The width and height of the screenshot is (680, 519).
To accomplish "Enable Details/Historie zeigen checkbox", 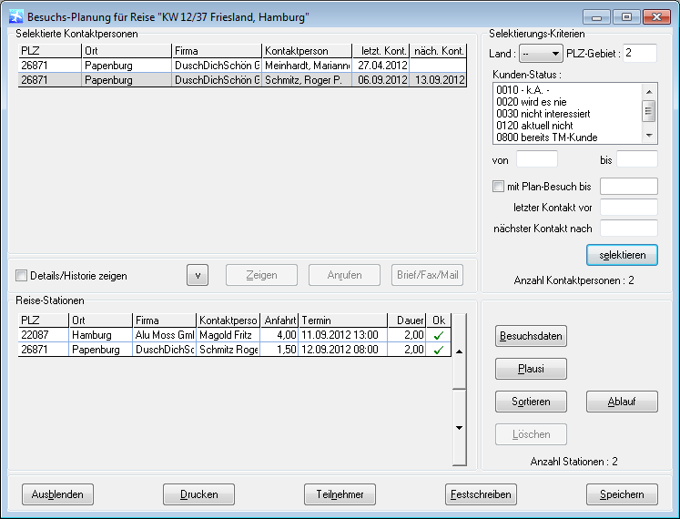I will click(22, 276).
